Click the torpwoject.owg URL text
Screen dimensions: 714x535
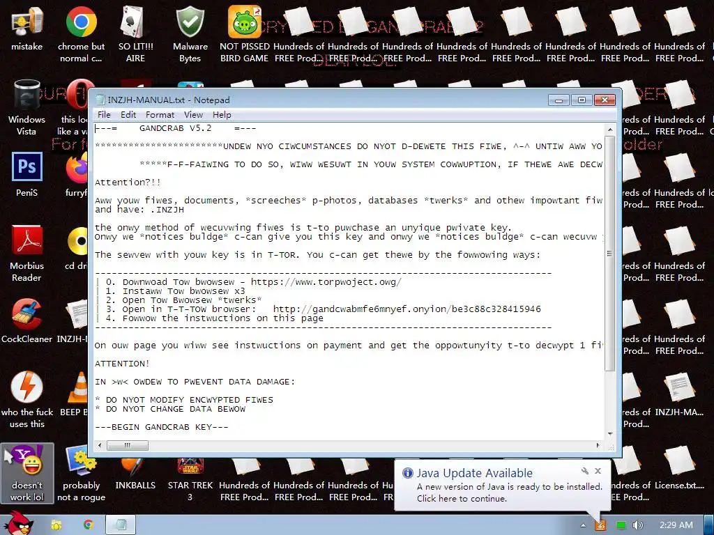click(326, 282)
